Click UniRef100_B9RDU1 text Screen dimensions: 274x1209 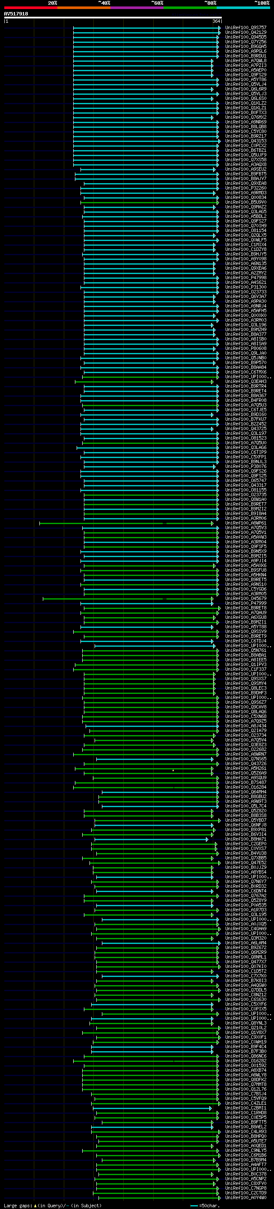coord(246,56)
